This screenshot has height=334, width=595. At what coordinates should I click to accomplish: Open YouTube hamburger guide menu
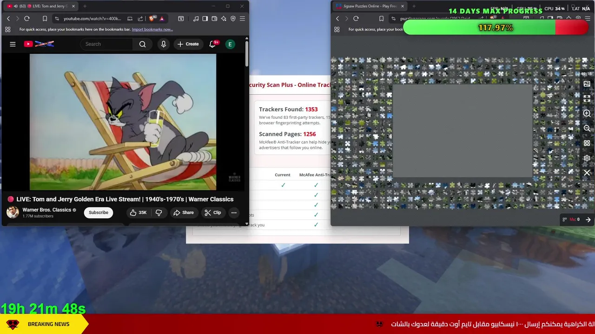point(13,44)
